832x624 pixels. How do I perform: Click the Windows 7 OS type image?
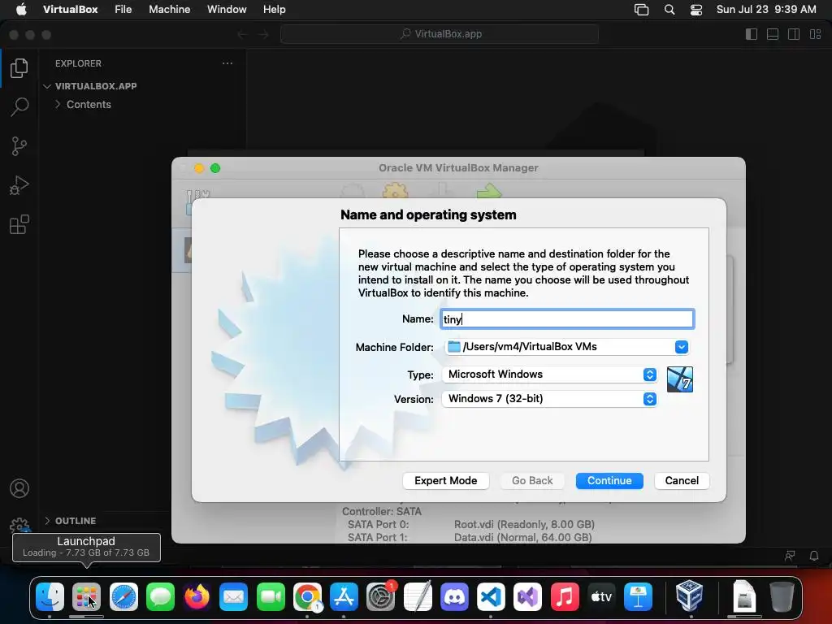click(x=680, y=379)
